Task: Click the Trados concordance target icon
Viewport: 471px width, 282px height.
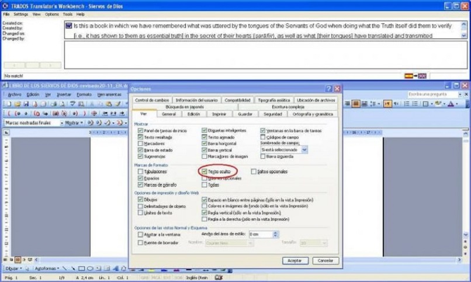Action: coord(94,113)
